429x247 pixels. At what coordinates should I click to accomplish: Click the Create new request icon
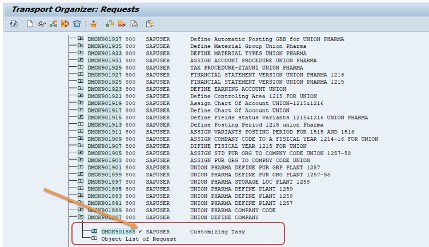pyautogui.click(x=30, y=24)
